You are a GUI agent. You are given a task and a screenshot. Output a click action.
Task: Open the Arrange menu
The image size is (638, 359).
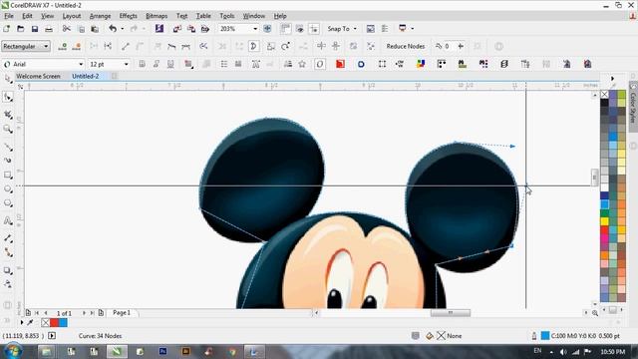[100, 16]
